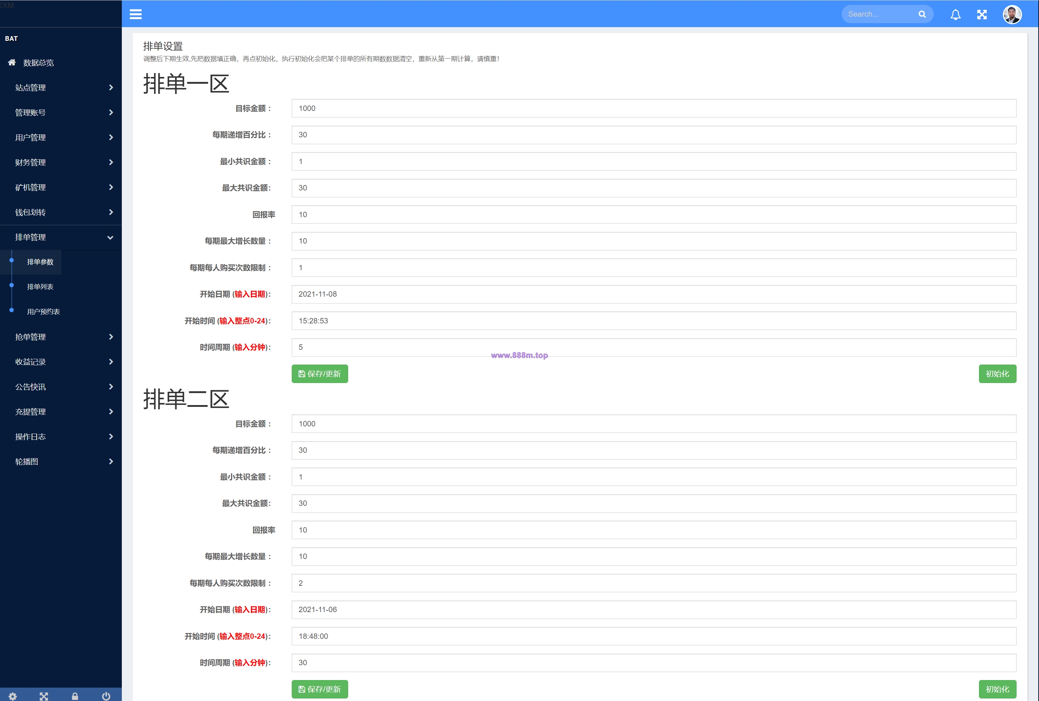Image resolution: width=1039 pixels, height=701 pixels.
Task: Click the BAT sidebar heading
Action: pyautogui.click(x=11, y=38)
